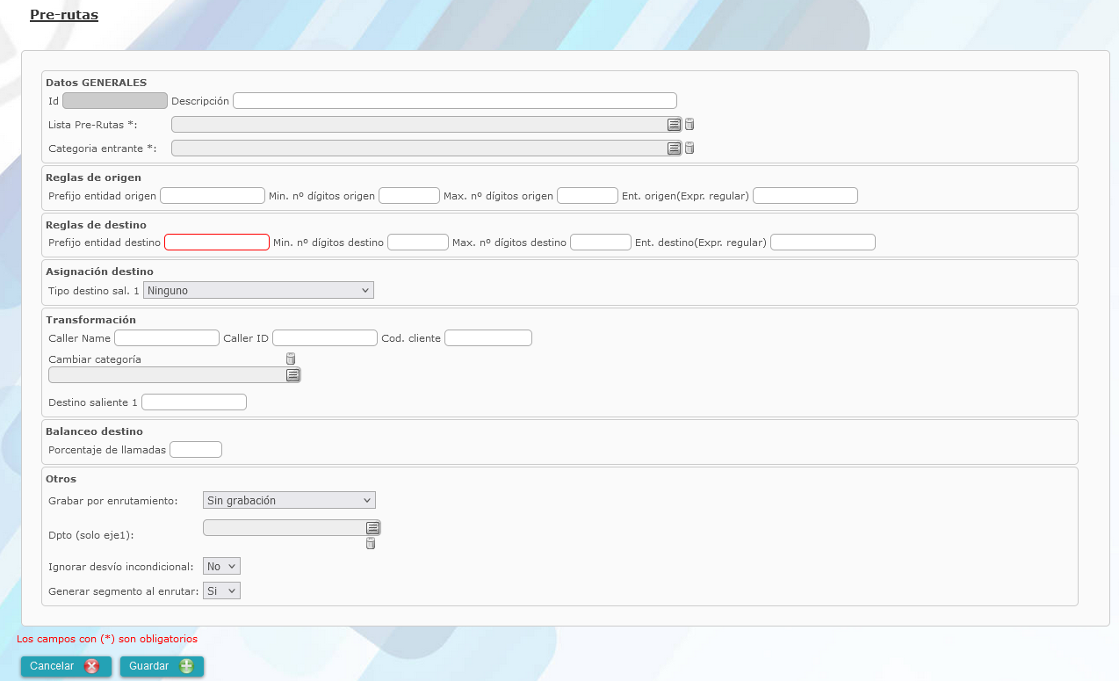Focus Max. nº dígitos destino field

(601, 243)
